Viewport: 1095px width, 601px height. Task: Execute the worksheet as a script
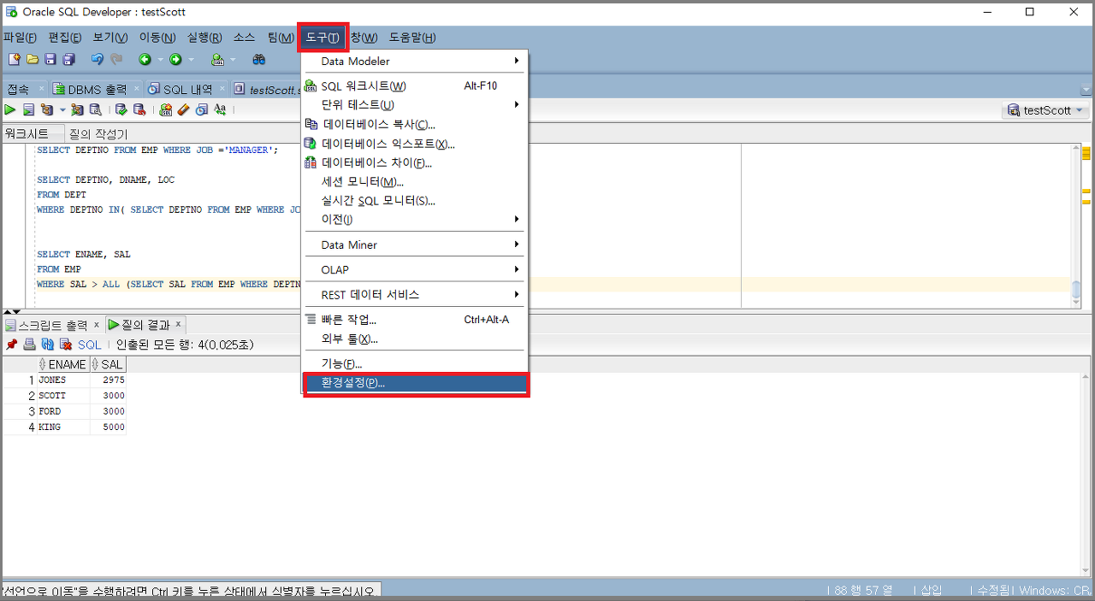[x=28, y=109]
